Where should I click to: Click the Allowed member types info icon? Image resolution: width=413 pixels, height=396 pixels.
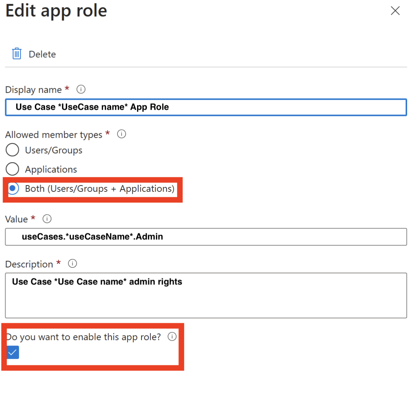tap(121, 134)
